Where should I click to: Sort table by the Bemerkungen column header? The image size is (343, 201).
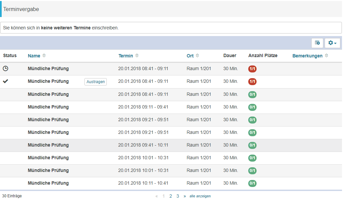[x=307, y=56]
